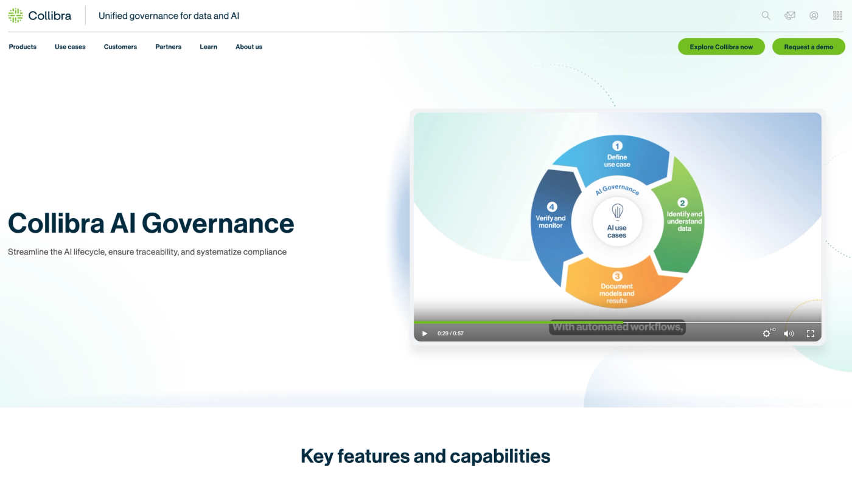852x497 pixels.
Task: Click the 'Unified governance for data and AI' tagline
Action: (169, 16)
